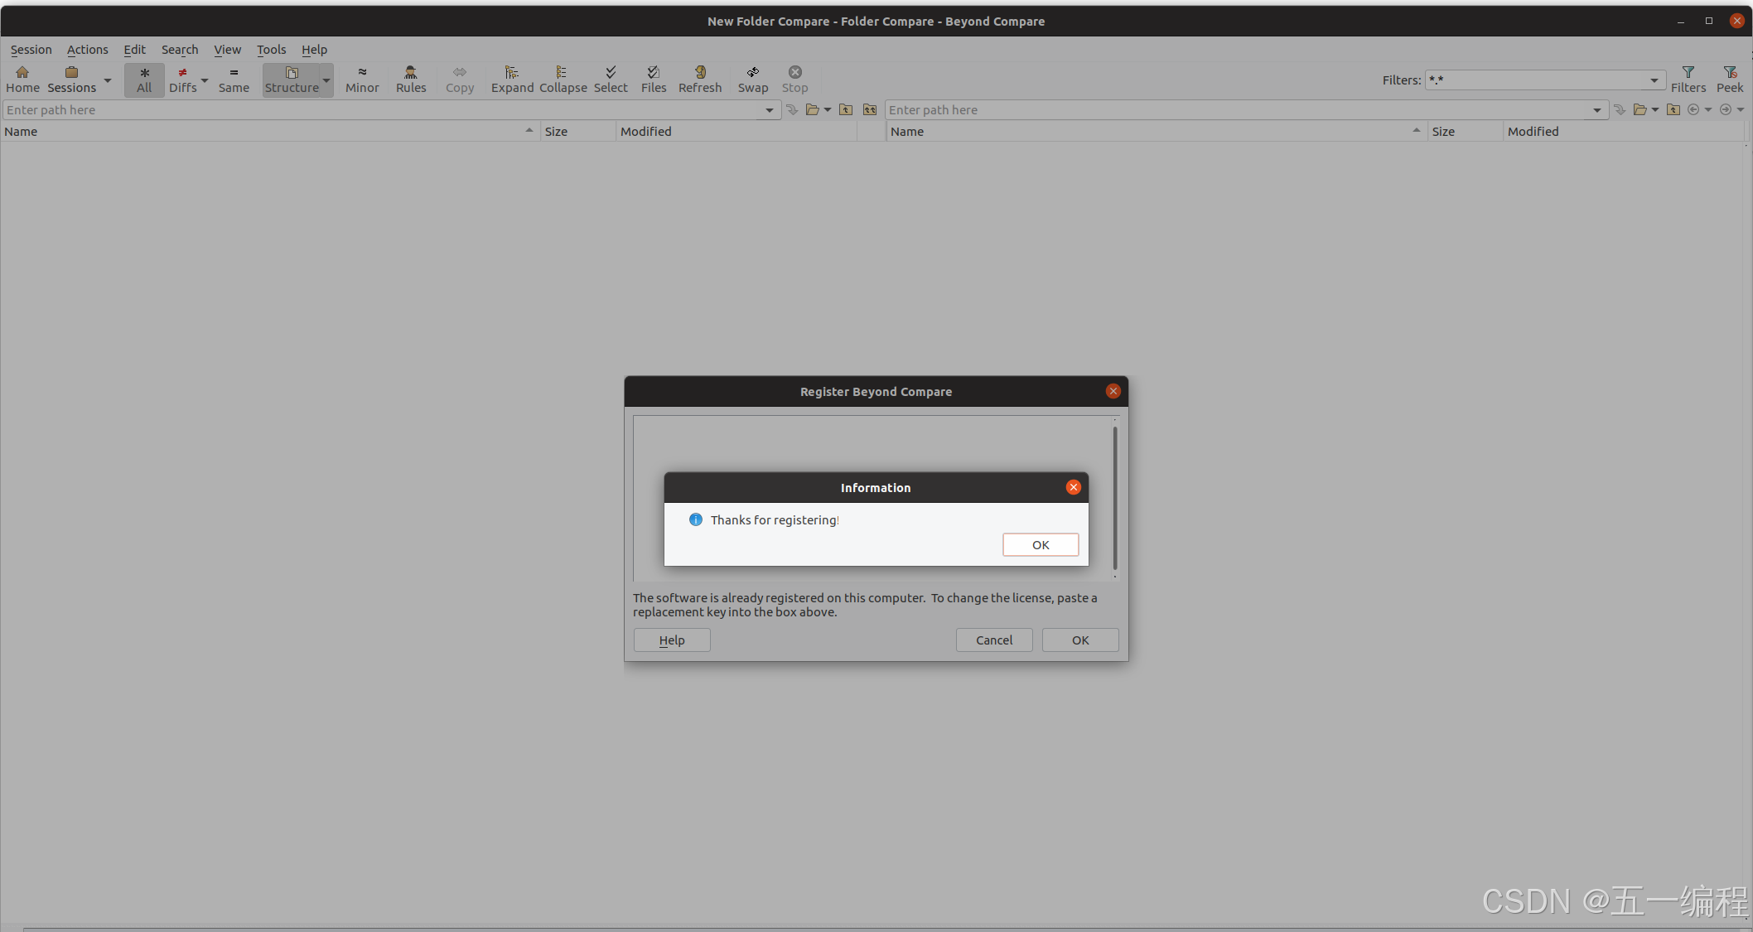The width and height of the screenshot is (1753, 932).
Task: Sort by left pane Size column
Action: (578, 132)
